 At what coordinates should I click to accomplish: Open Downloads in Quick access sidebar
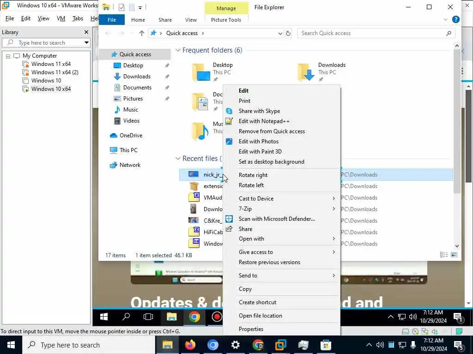[x=137, y=77]
